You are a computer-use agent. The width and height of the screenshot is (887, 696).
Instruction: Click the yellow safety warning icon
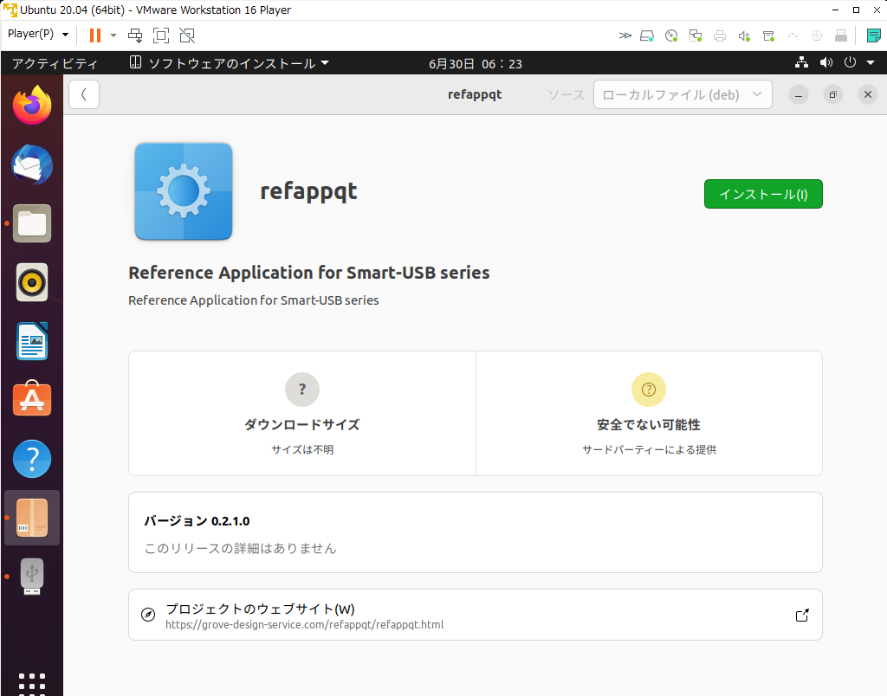pyautogui.click(x=648, y=390)
